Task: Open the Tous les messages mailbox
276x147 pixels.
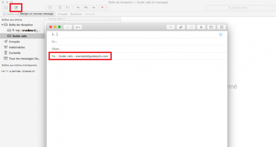Action: pos(25,58)
